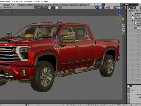Expand the Camera item in outliner
The width and height of the screenshot is (141, 106).
point(133,16)
